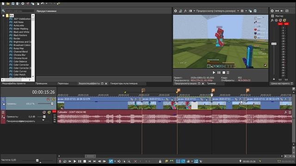Toggle loop playback in transport bar
The image size is (296, 166).
point(65,161)
